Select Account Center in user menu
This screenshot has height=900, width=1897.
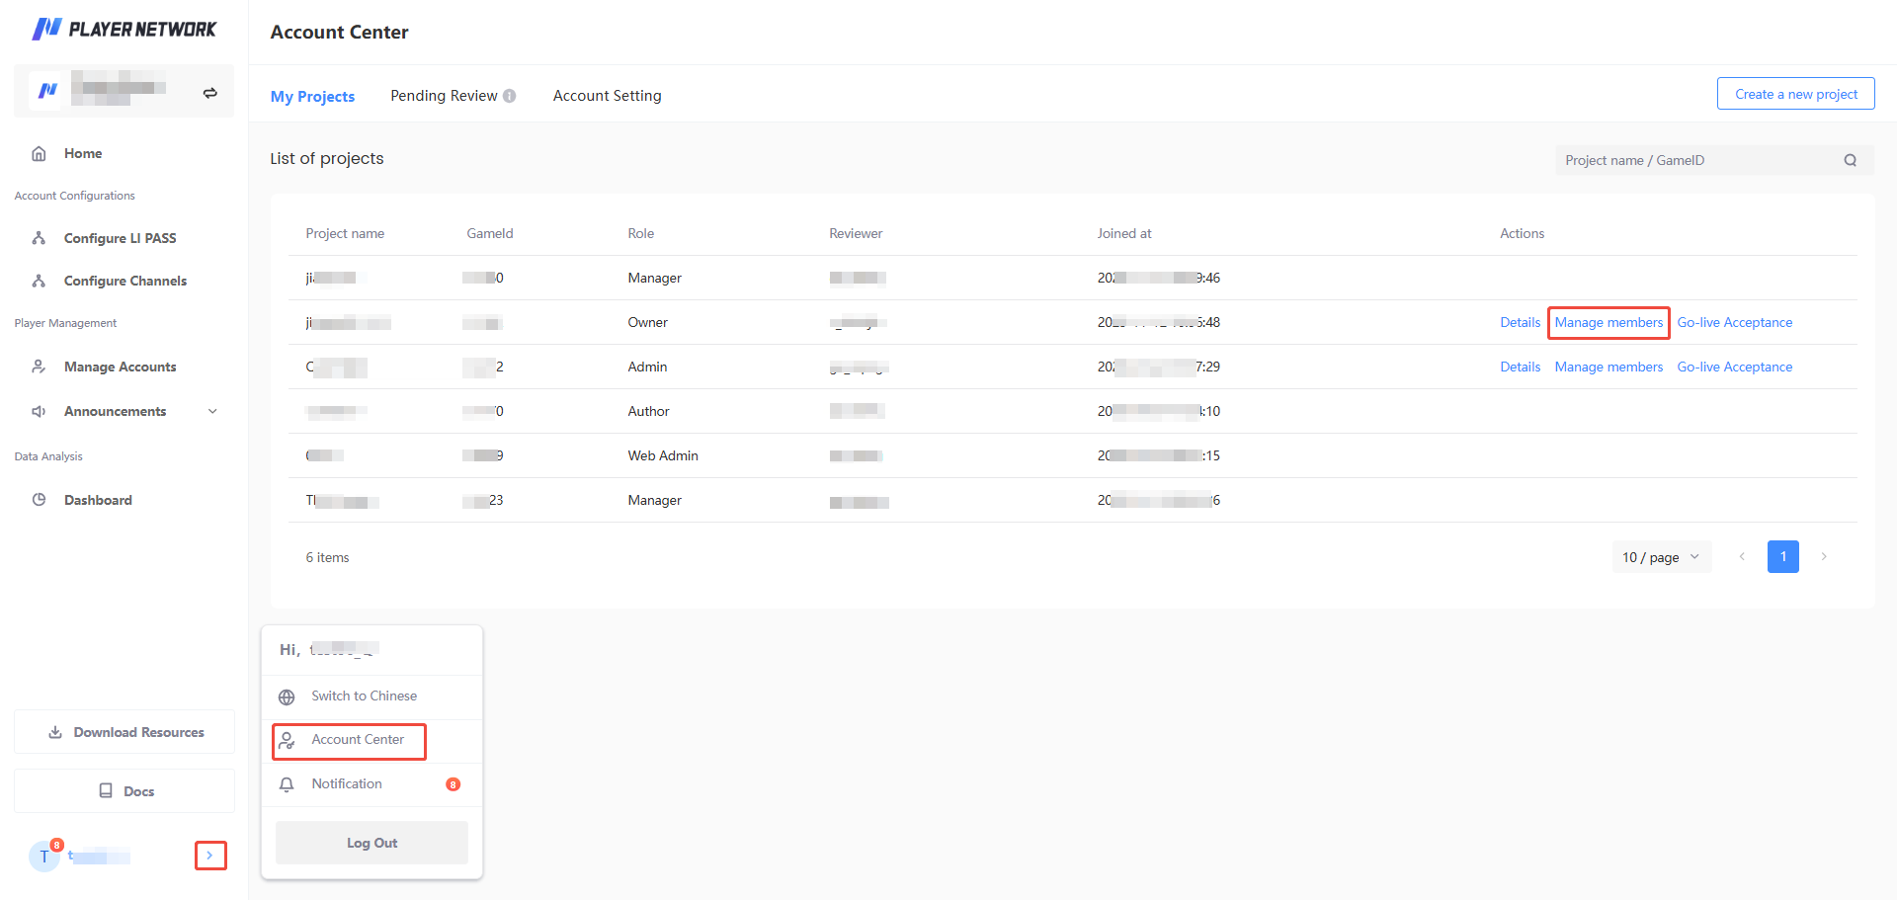pos(357,740)
